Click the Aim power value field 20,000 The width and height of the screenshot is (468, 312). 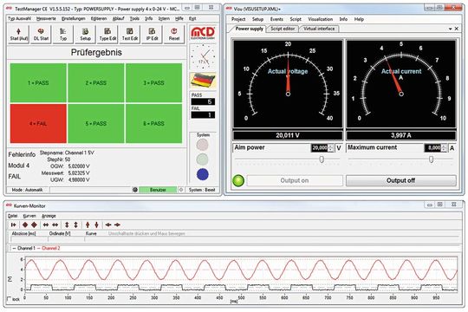pyautogui.click(x=319, y=148)
